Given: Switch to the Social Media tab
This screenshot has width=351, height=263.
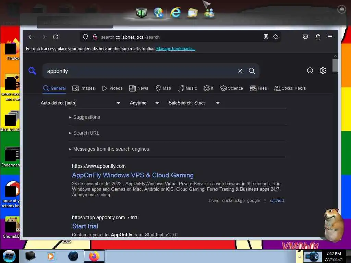Looking at the screenshot, I should (x=290, y=88).
